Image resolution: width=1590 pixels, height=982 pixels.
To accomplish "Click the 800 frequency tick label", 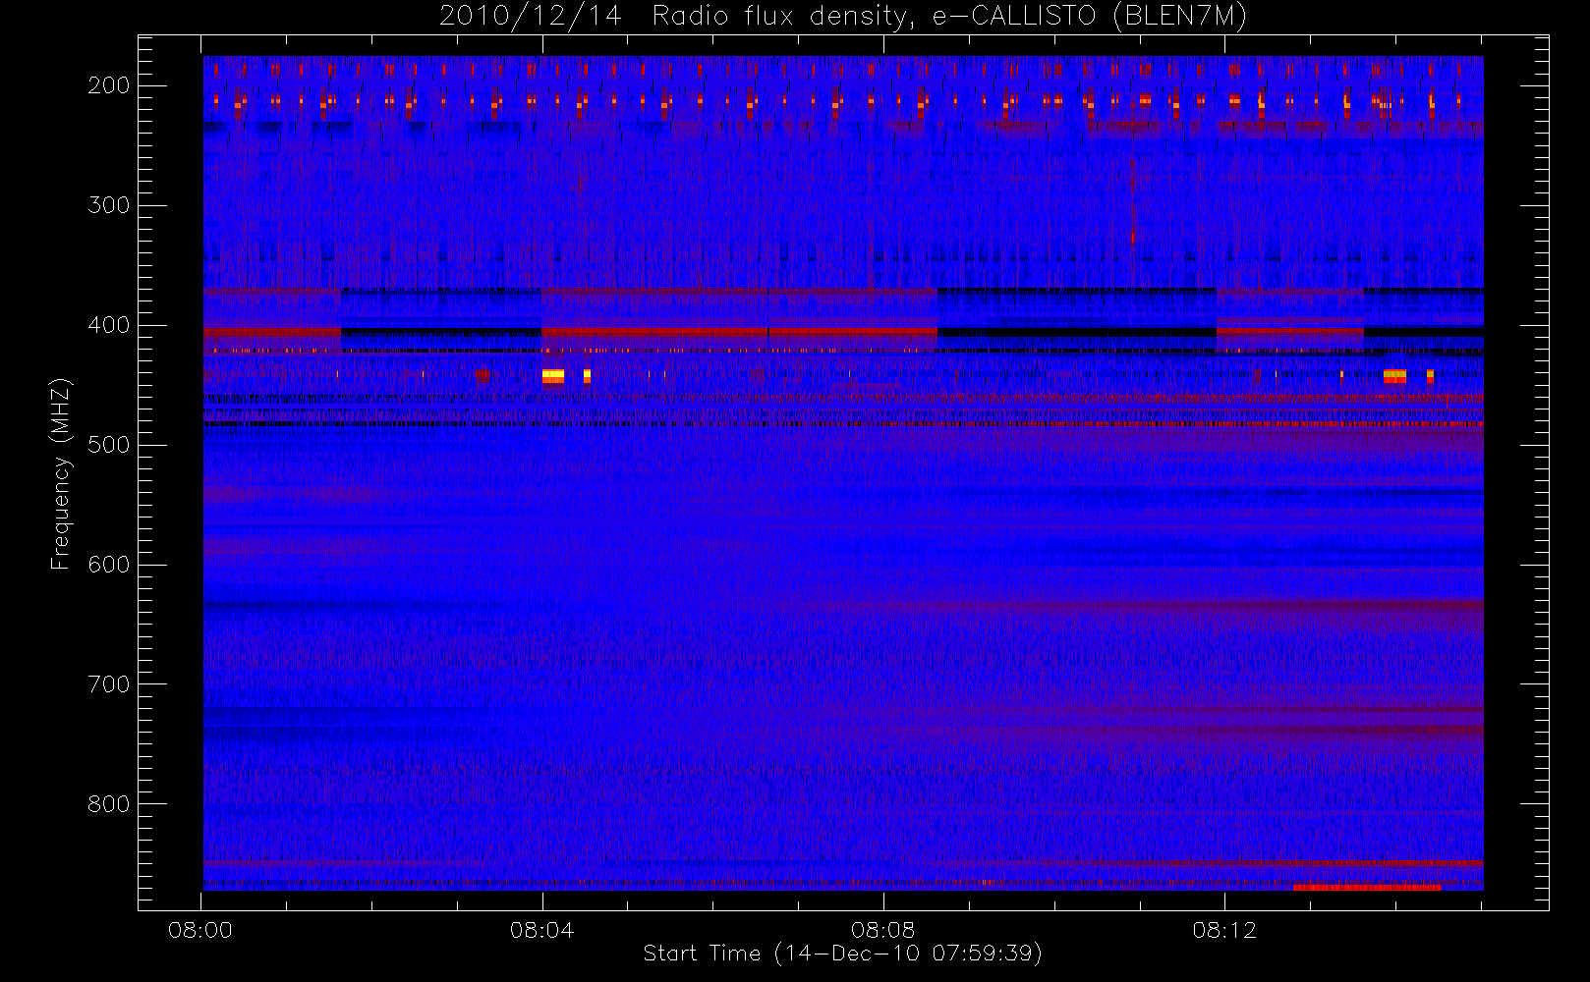I will (x=108, y=804).
